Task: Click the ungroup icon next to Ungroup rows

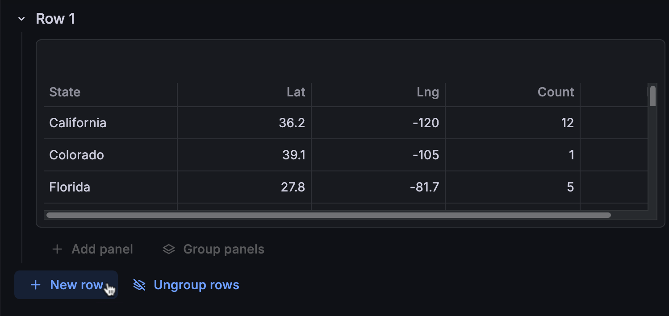Action: 139,285
